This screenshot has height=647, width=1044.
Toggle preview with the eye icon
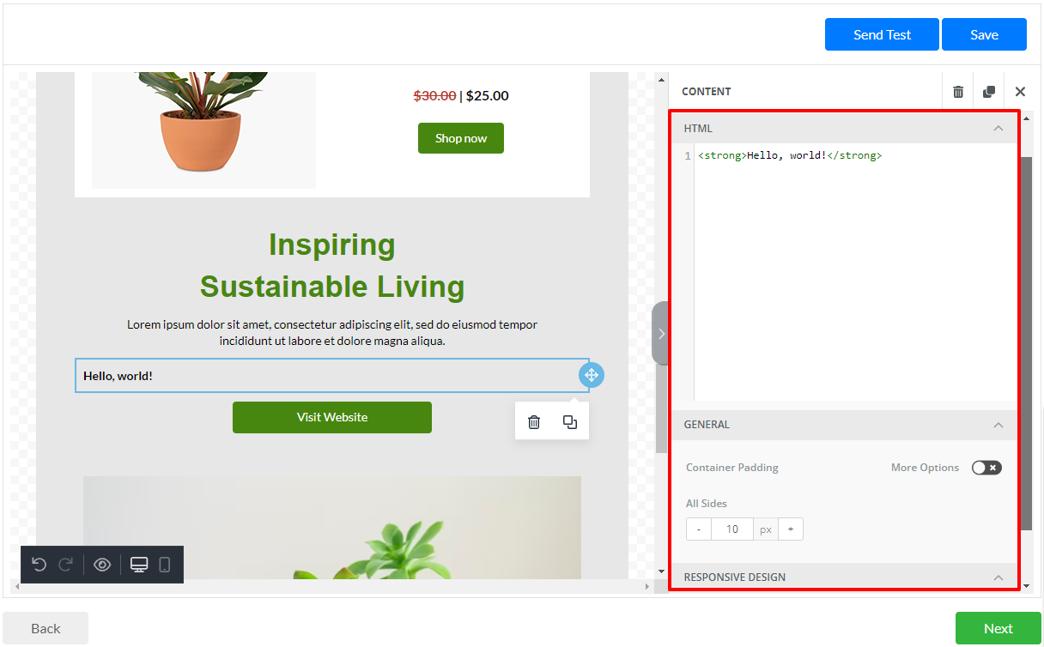click(x=102, y=565)
